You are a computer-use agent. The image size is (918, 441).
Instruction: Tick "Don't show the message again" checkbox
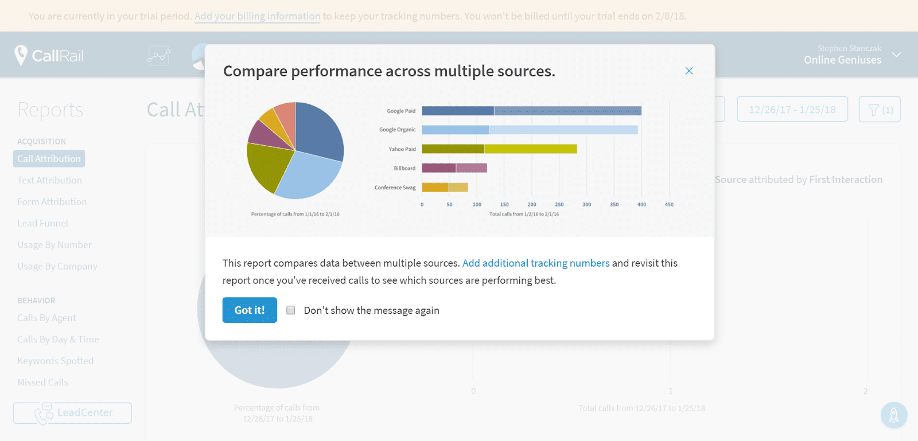click(x=291, y=310)
